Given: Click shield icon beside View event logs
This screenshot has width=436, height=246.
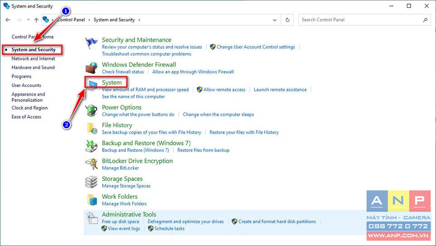Looking at the screenshot, I should 104,228.
